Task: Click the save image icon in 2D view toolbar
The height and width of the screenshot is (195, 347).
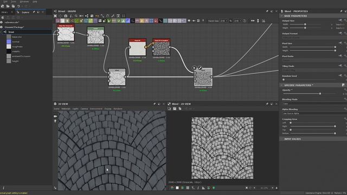Action: (x=175, y=108)
